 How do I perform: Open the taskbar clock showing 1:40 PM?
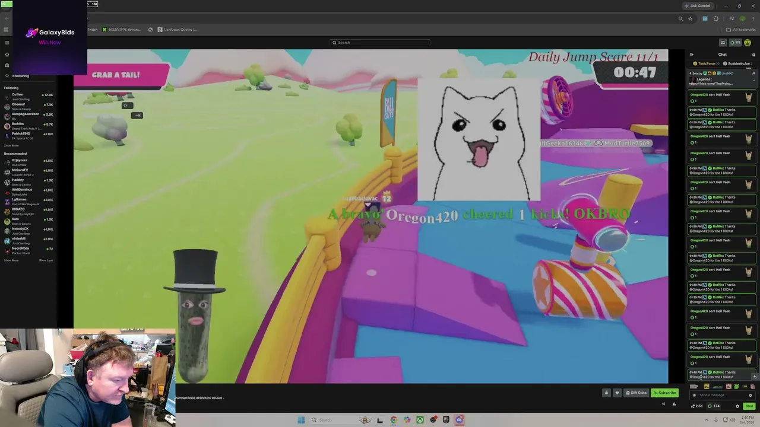[748, 420]
